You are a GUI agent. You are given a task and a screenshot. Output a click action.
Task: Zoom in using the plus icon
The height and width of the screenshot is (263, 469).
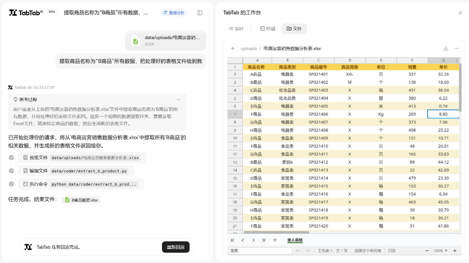coord(455,251)
